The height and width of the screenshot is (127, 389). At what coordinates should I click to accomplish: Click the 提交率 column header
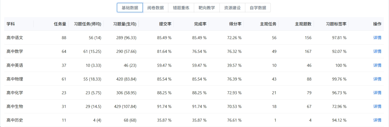(165, 24)
